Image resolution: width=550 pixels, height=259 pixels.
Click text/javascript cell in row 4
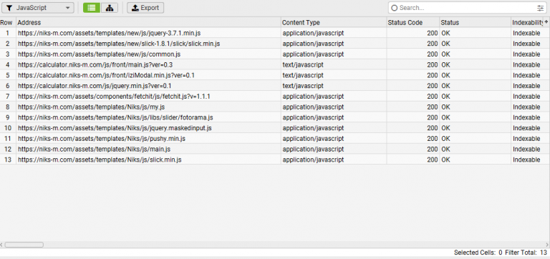click(x=334, y=65)
